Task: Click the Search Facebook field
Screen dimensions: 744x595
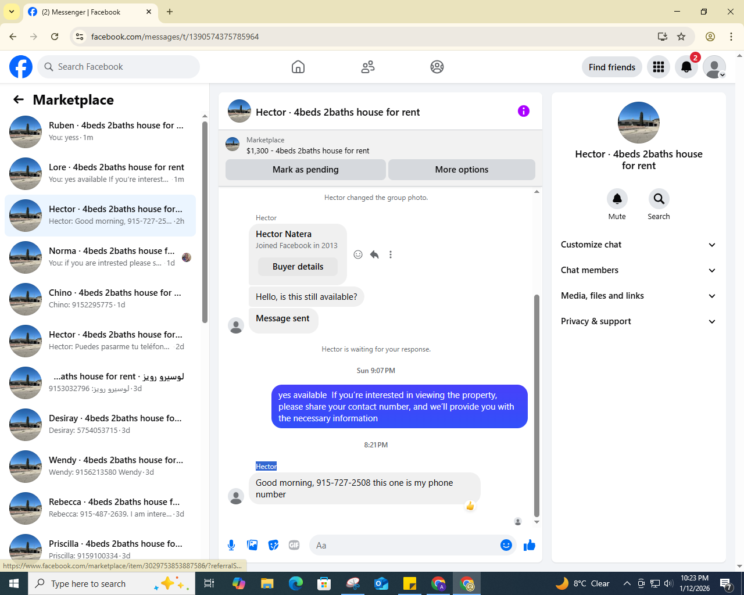Action: pyautogui.click(x=119, y=67)
